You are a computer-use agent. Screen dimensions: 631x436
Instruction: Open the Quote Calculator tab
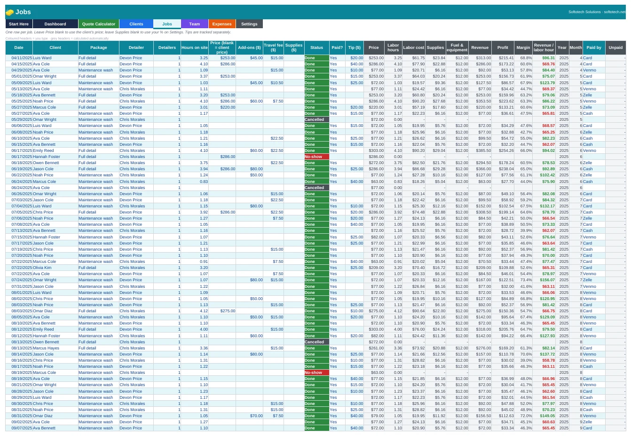click(x=99, y=24)
